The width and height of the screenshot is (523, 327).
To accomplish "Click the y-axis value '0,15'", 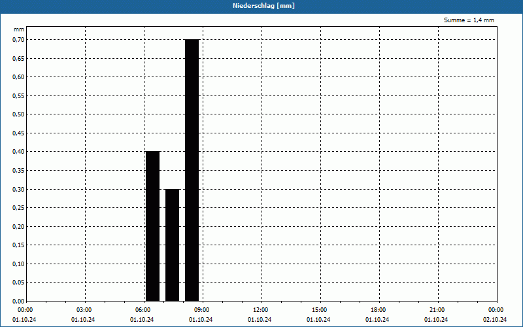I will [x=18, y=245].
